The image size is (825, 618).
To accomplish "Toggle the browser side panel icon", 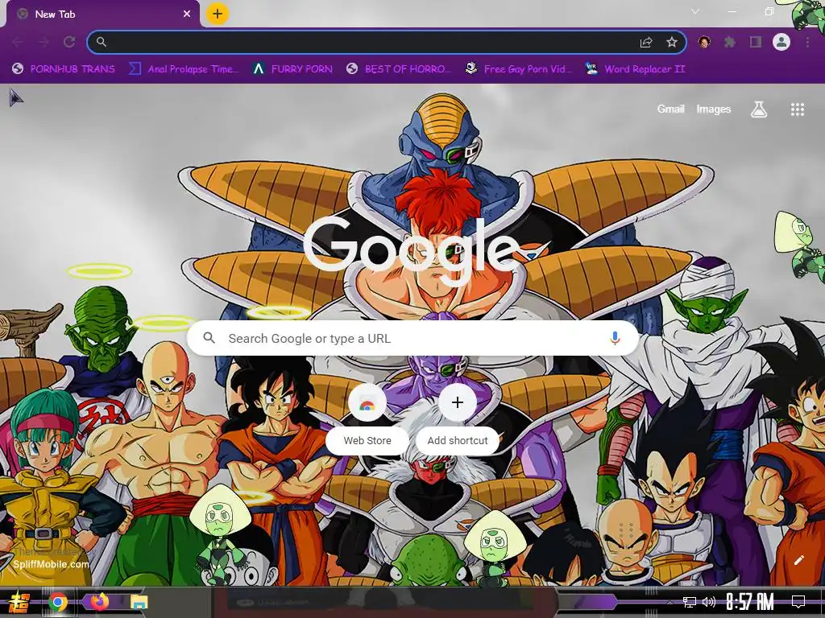I will 756,42.
